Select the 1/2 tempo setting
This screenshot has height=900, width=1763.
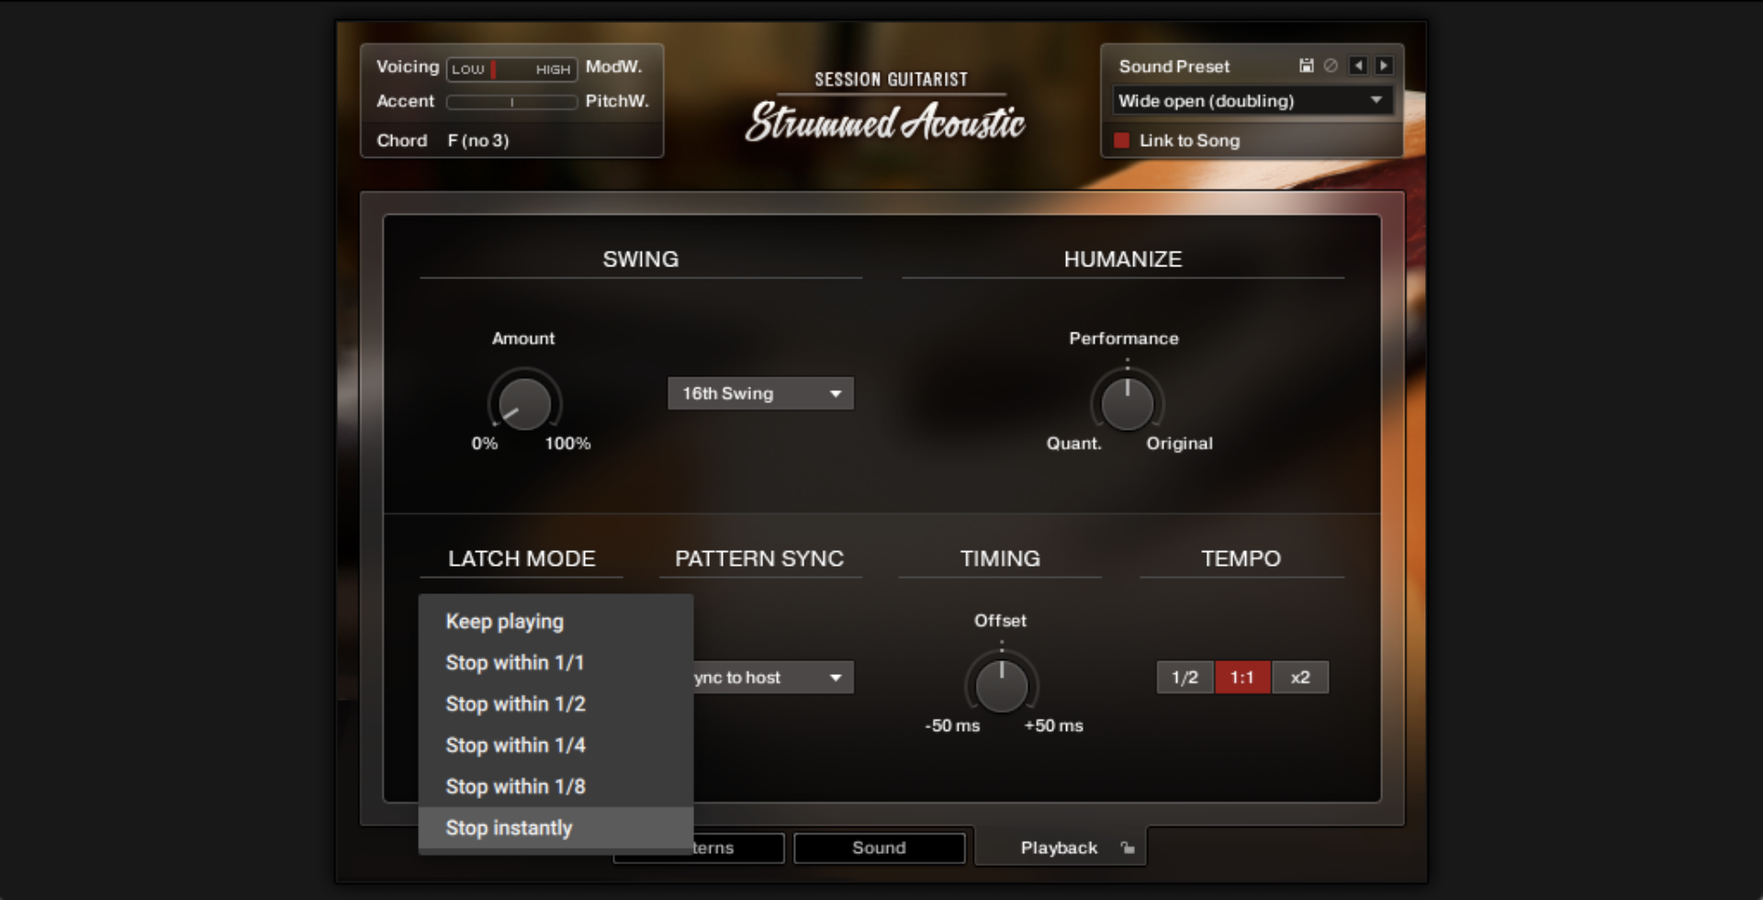(1185, 677)
